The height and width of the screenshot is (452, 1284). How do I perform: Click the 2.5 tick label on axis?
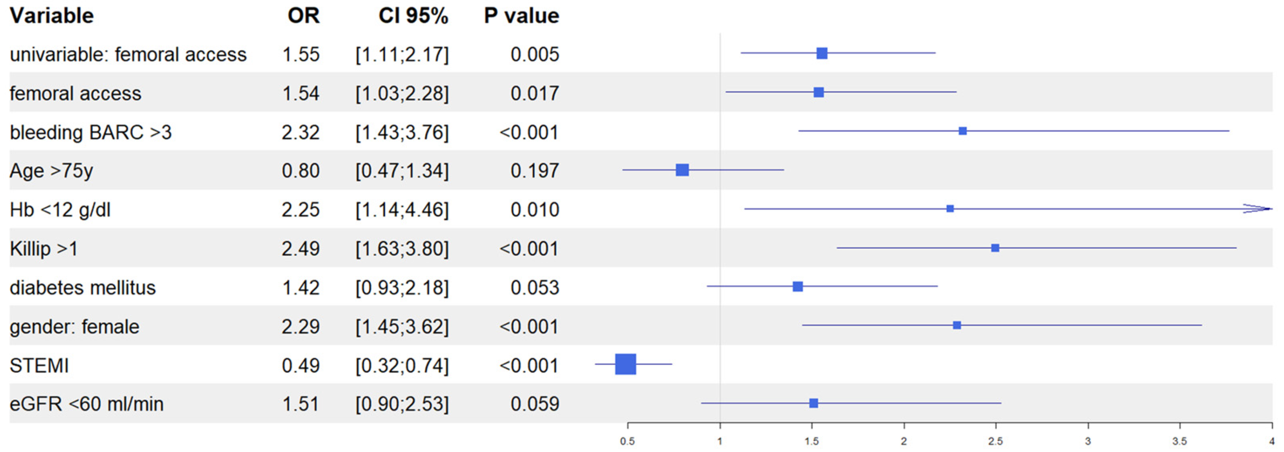[996, 441]
